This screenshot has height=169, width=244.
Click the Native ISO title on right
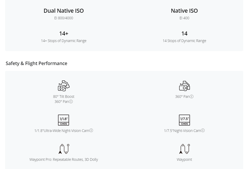184,11
